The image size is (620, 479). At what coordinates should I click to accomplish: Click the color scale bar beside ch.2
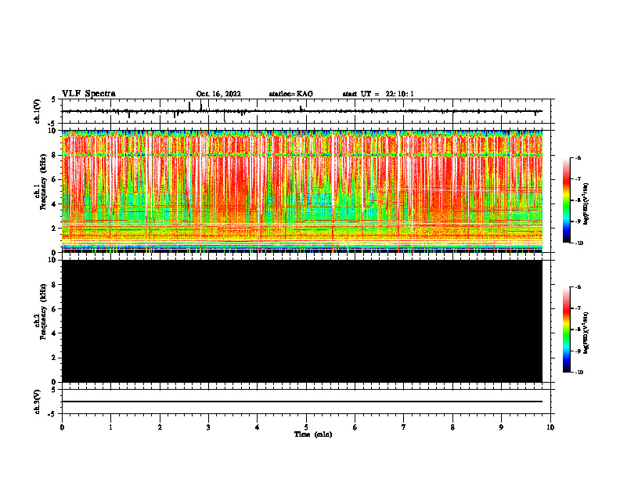click(567, 330)
